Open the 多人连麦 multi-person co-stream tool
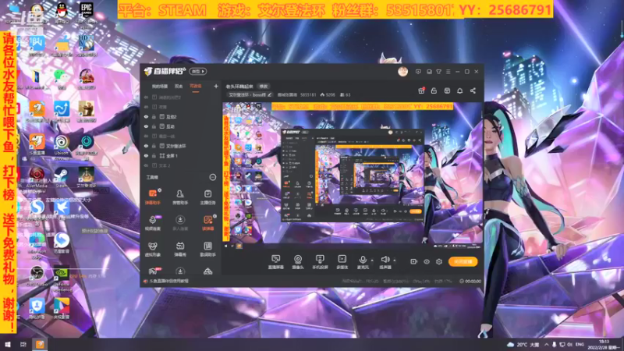The width and height of the screenshot is (624, 351). [x=180, y=223]
